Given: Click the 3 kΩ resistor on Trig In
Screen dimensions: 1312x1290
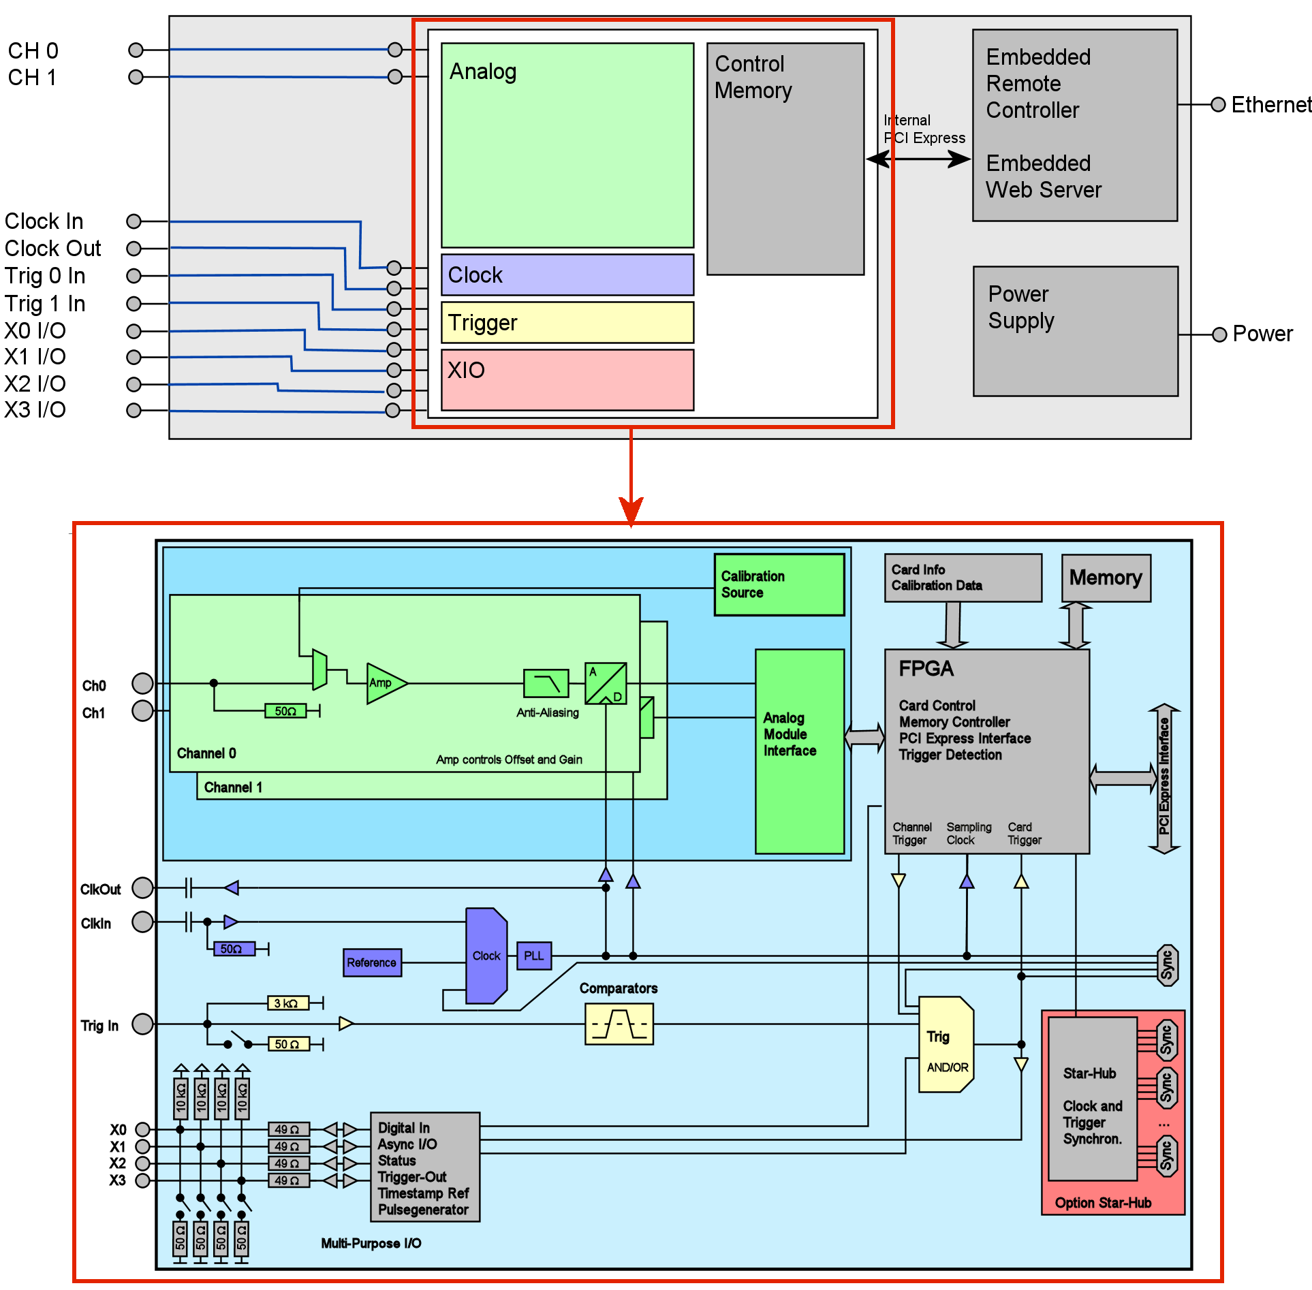Looking at the screenshot, I should click(288, 1003).
